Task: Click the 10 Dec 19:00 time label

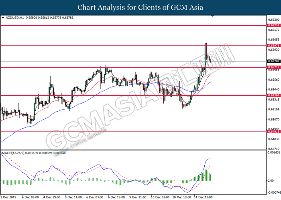Action: point(181,197)
